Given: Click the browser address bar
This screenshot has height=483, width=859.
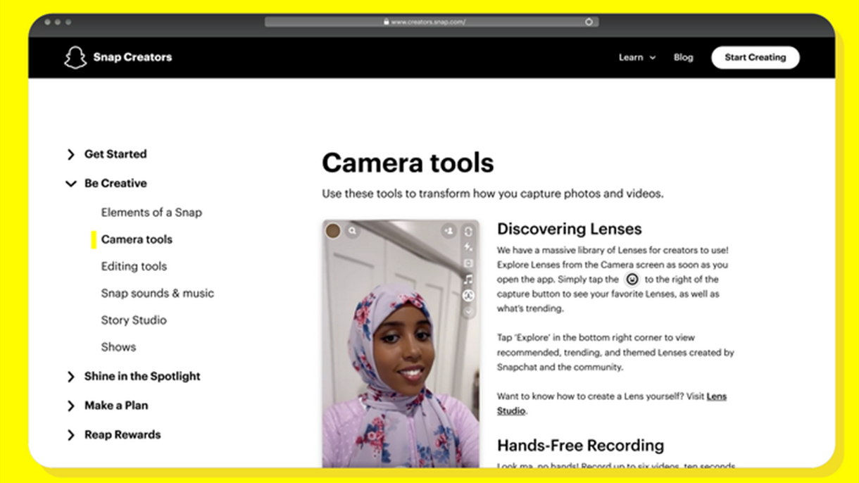Looking at the screenshot, I should coord(432,22).
